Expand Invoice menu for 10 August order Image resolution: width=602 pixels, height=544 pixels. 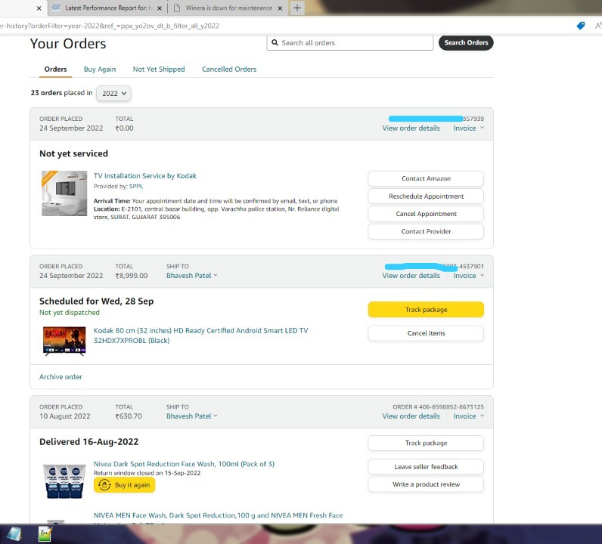pos(468,416)
